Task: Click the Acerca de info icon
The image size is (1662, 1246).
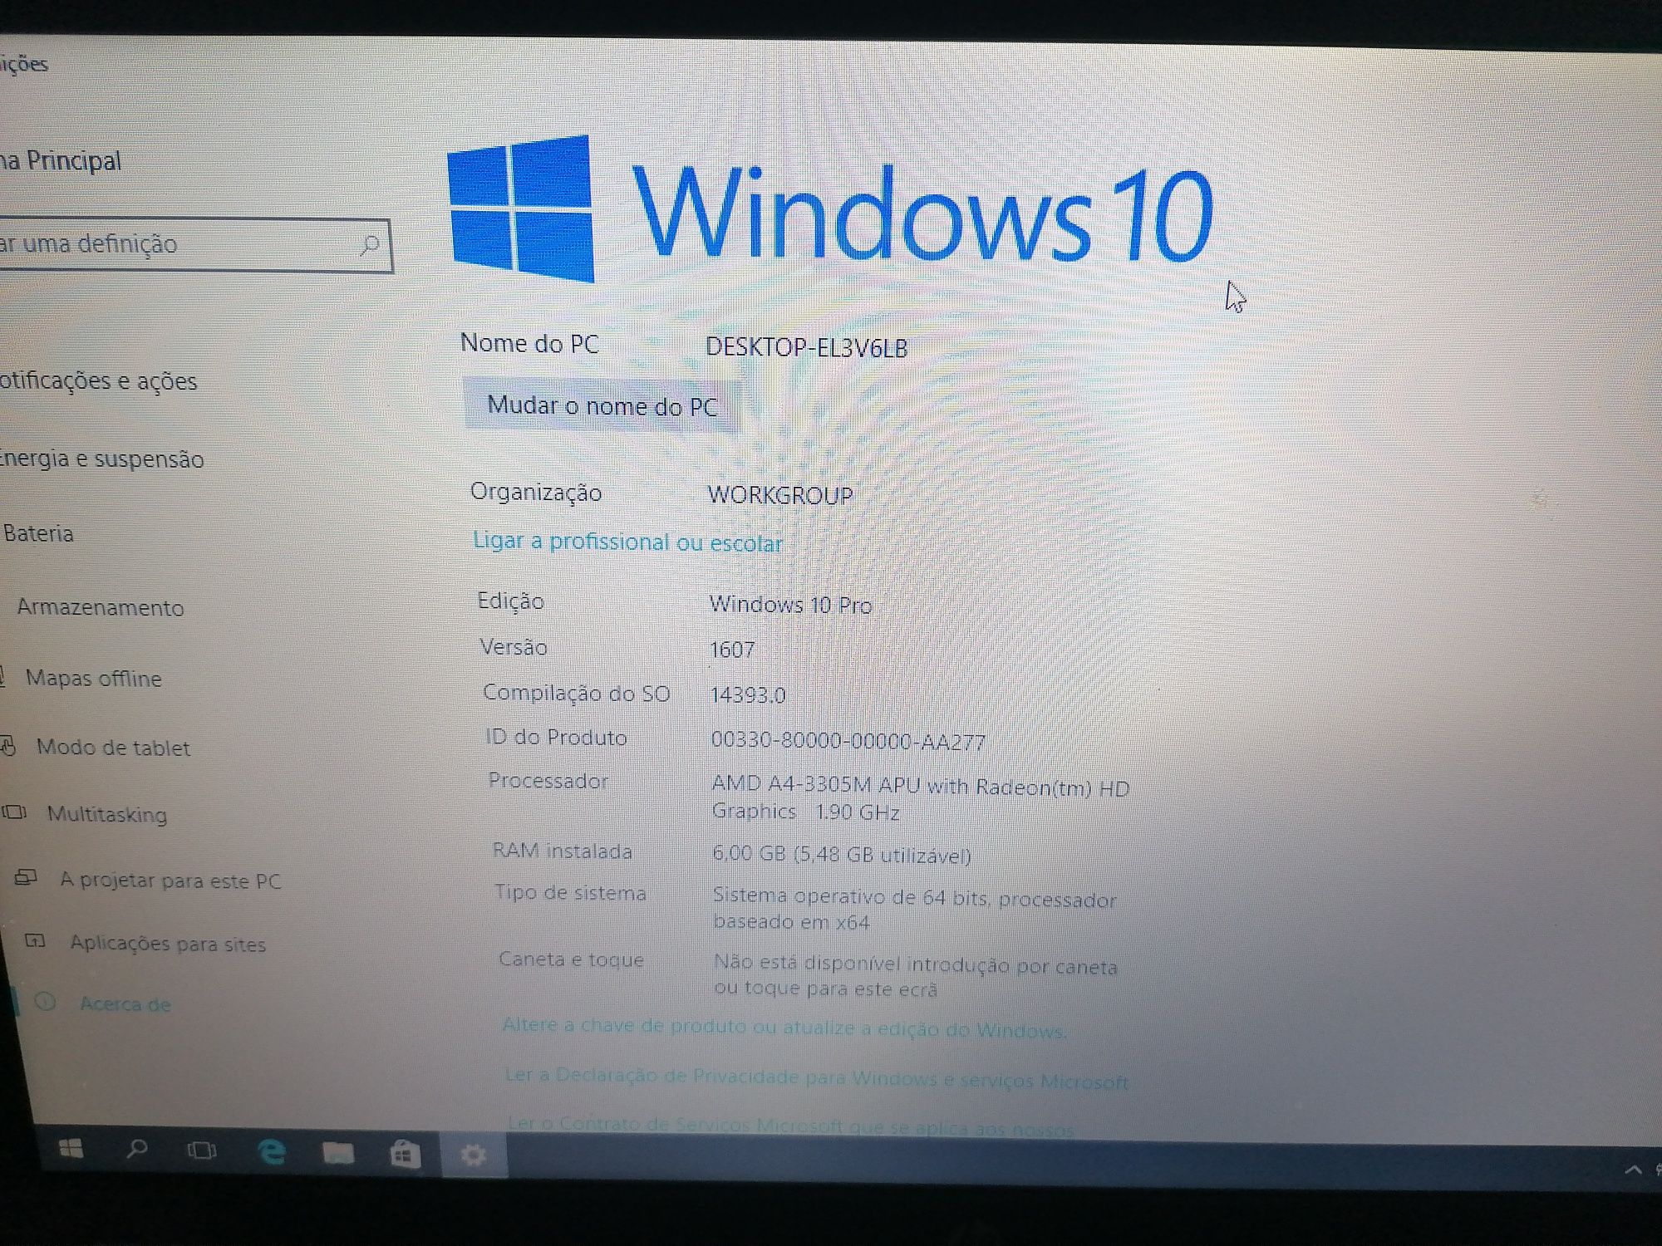Action: click(x=46, y=1002)
